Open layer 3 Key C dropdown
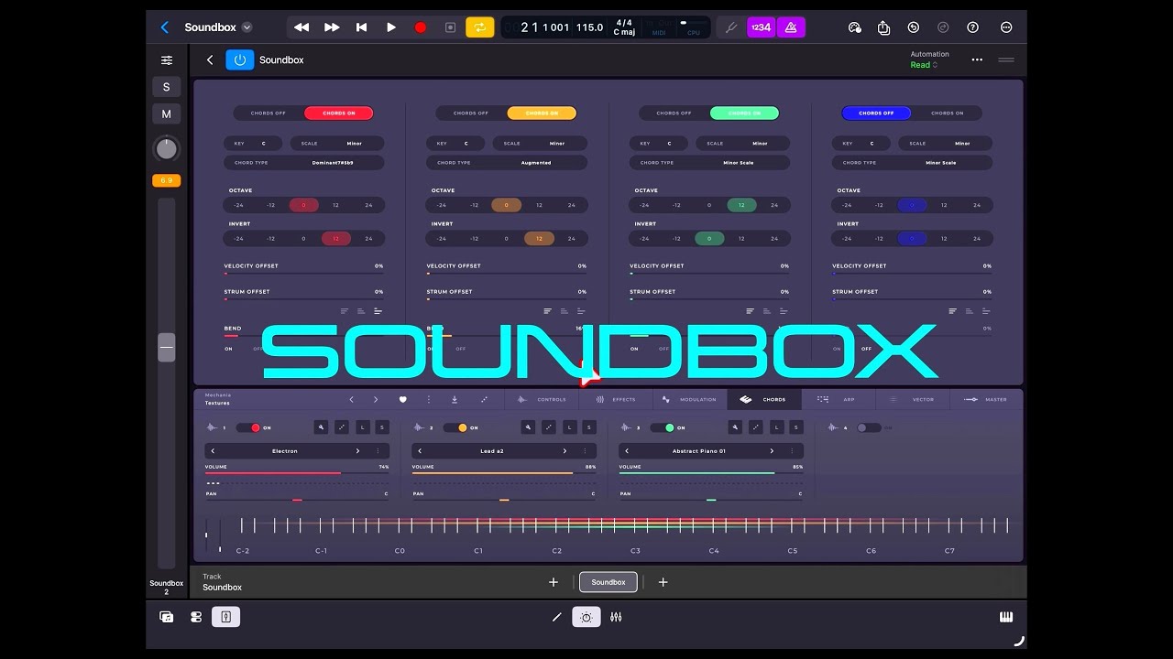 (x=660, y=144)
